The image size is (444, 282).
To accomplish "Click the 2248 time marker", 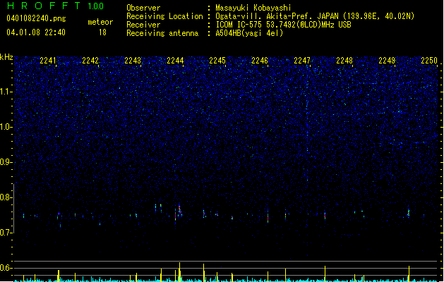I will 344,60.
